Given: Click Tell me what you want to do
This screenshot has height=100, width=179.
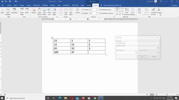Looking at the screenshot, I should (x=112, y=5).
